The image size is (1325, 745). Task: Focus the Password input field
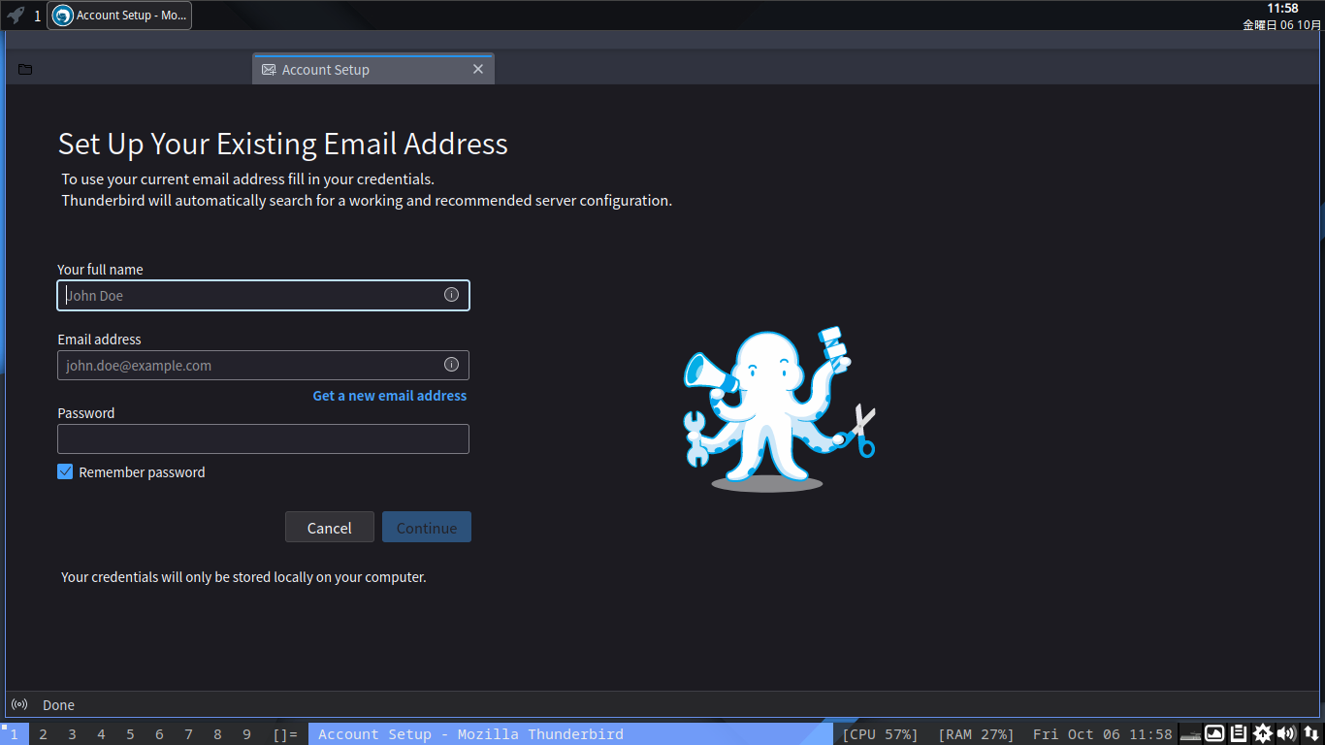pos(263,438)
